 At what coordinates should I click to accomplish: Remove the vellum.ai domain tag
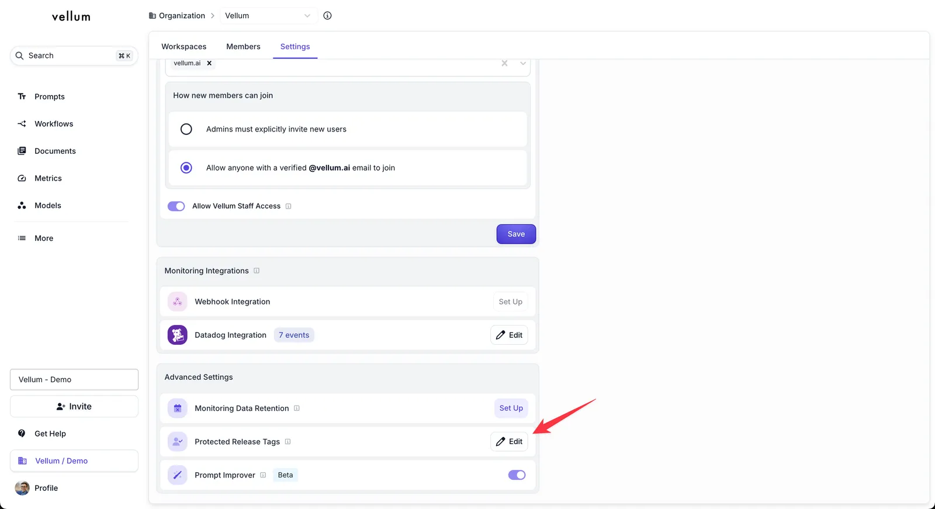pyautogui.click(x=209, y=63)
